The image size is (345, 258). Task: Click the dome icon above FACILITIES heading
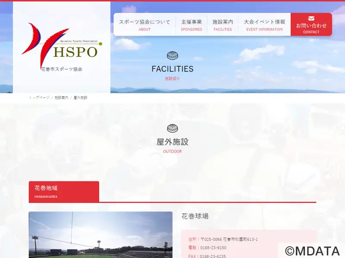[172, 56]
